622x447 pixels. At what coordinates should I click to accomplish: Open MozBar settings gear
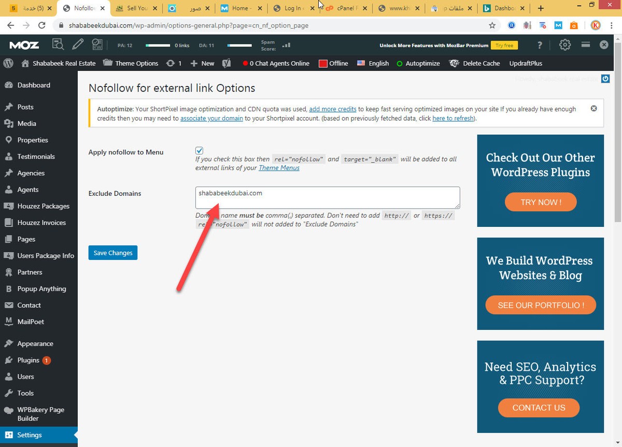pyautogui.click(x=565, y=45)
